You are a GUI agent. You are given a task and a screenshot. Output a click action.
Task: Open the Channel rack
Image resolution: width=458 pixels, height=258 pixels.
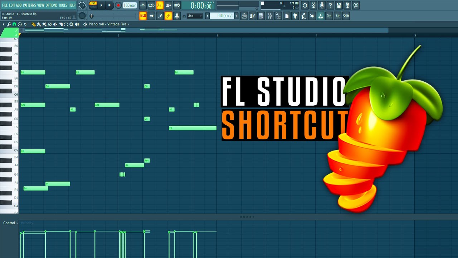click(x=261, y=16)
